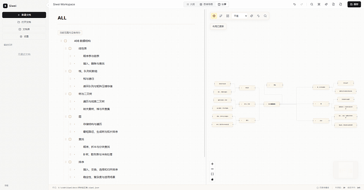
Task: Click the export icon left of save button
Action: (341, 4)
